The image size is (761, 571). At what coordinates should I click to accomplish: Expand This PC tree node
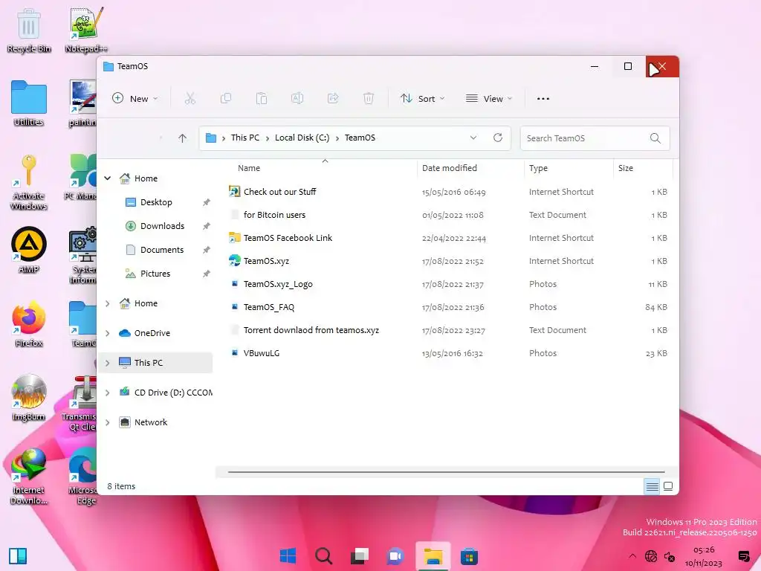107,363
